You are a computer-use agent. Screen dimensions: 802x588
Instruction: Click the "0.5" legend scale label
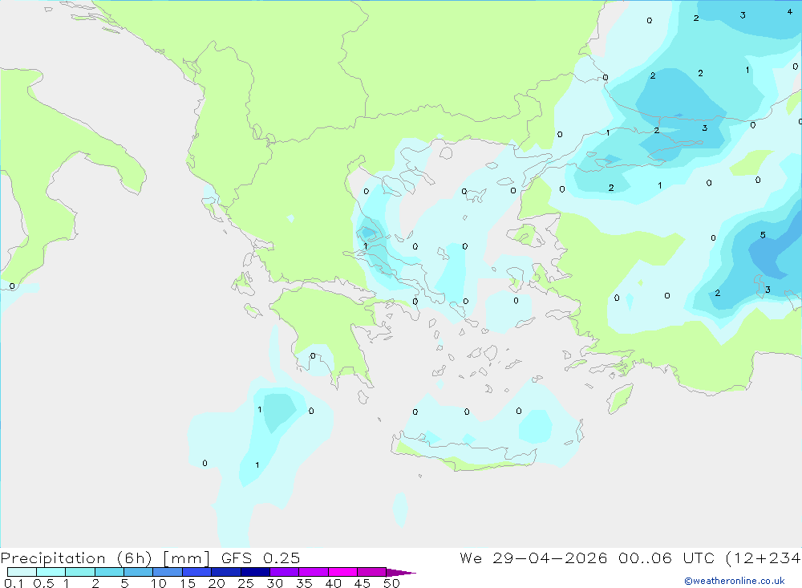pos(43,583)
